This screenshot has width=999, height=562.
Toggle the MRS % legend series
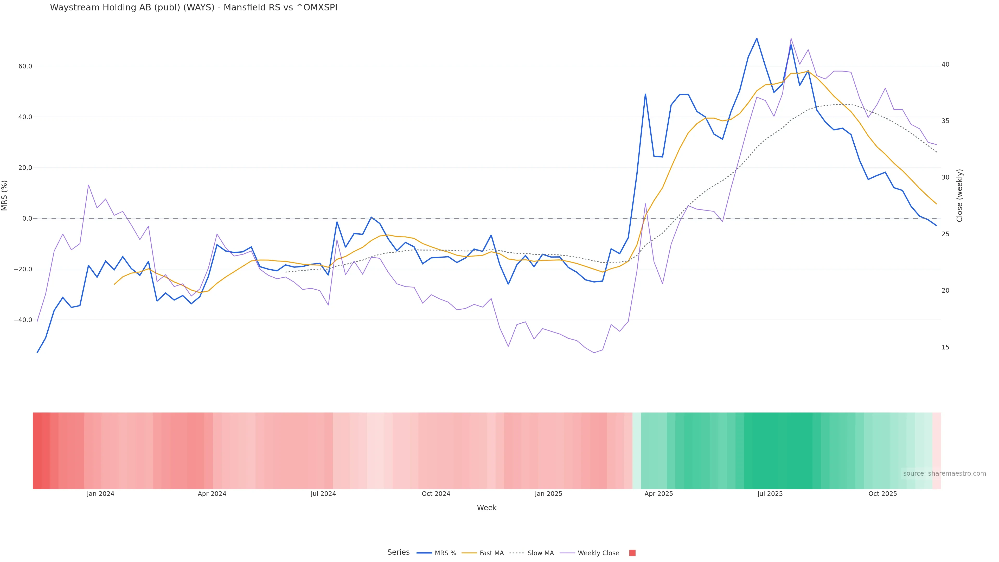pos(445,553)
